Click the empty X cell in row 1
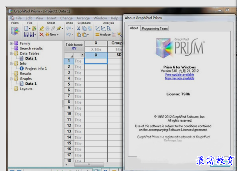This screenshot has height=171, width=237. point(96,61)
